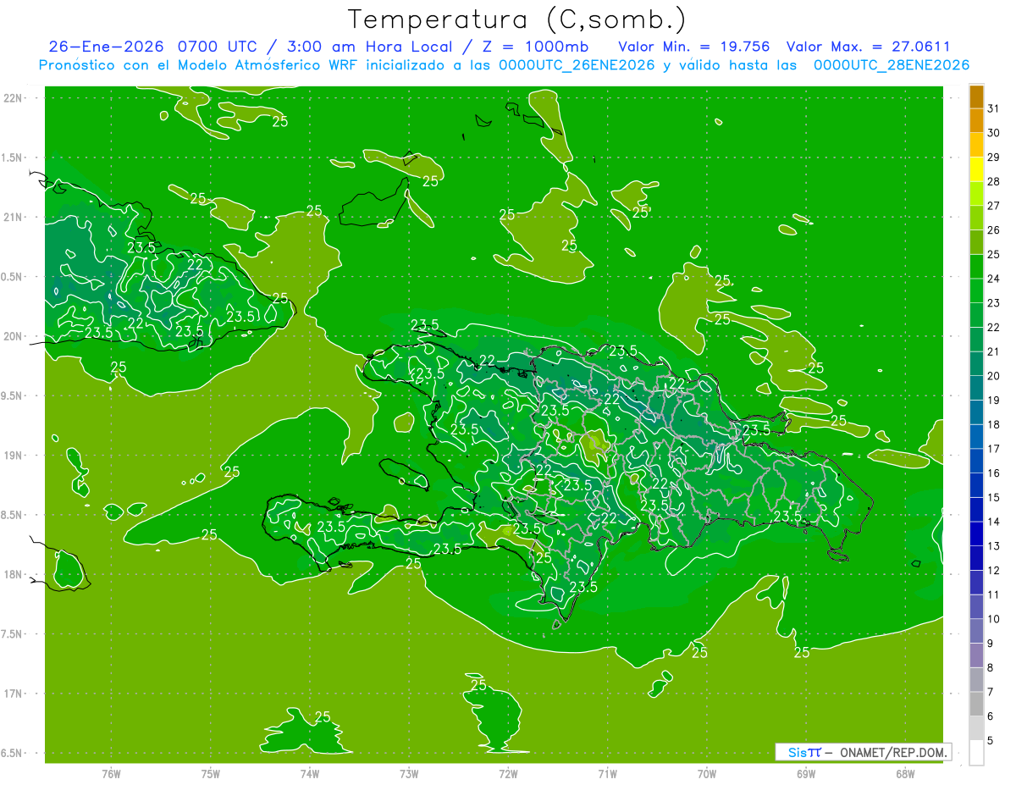The height and width of the screenshot is (785, 1016).
Task: Click the '19N' latitude axis label
Action: (12, 456)
